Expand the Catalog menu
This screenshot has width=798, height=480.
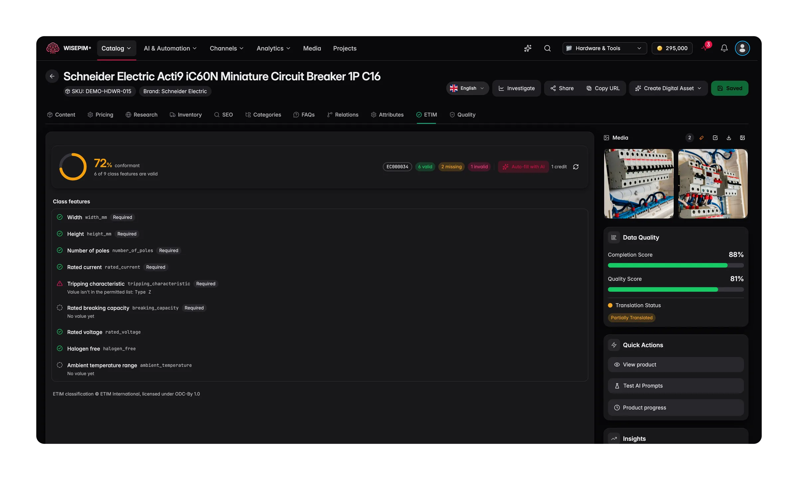[116, 48]
